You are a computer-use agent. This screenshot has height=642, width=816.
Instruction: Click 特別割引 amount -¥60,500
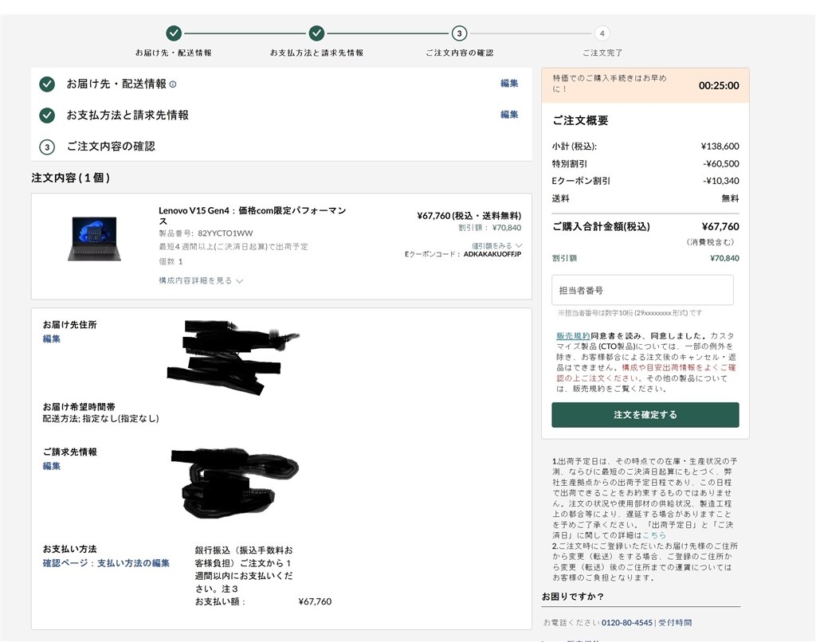pyautogui.click(x=720, y=163)
